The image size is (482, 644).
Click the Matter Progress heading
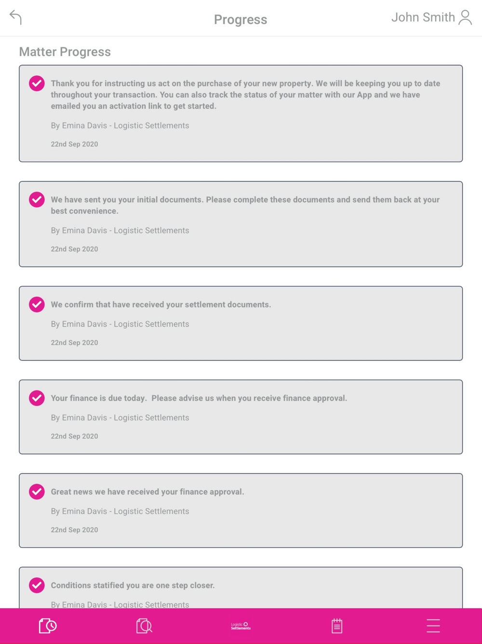pos(65,52)
